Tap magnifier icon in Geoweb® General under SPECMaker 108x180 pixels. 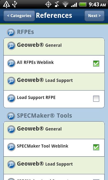(11, 129)
